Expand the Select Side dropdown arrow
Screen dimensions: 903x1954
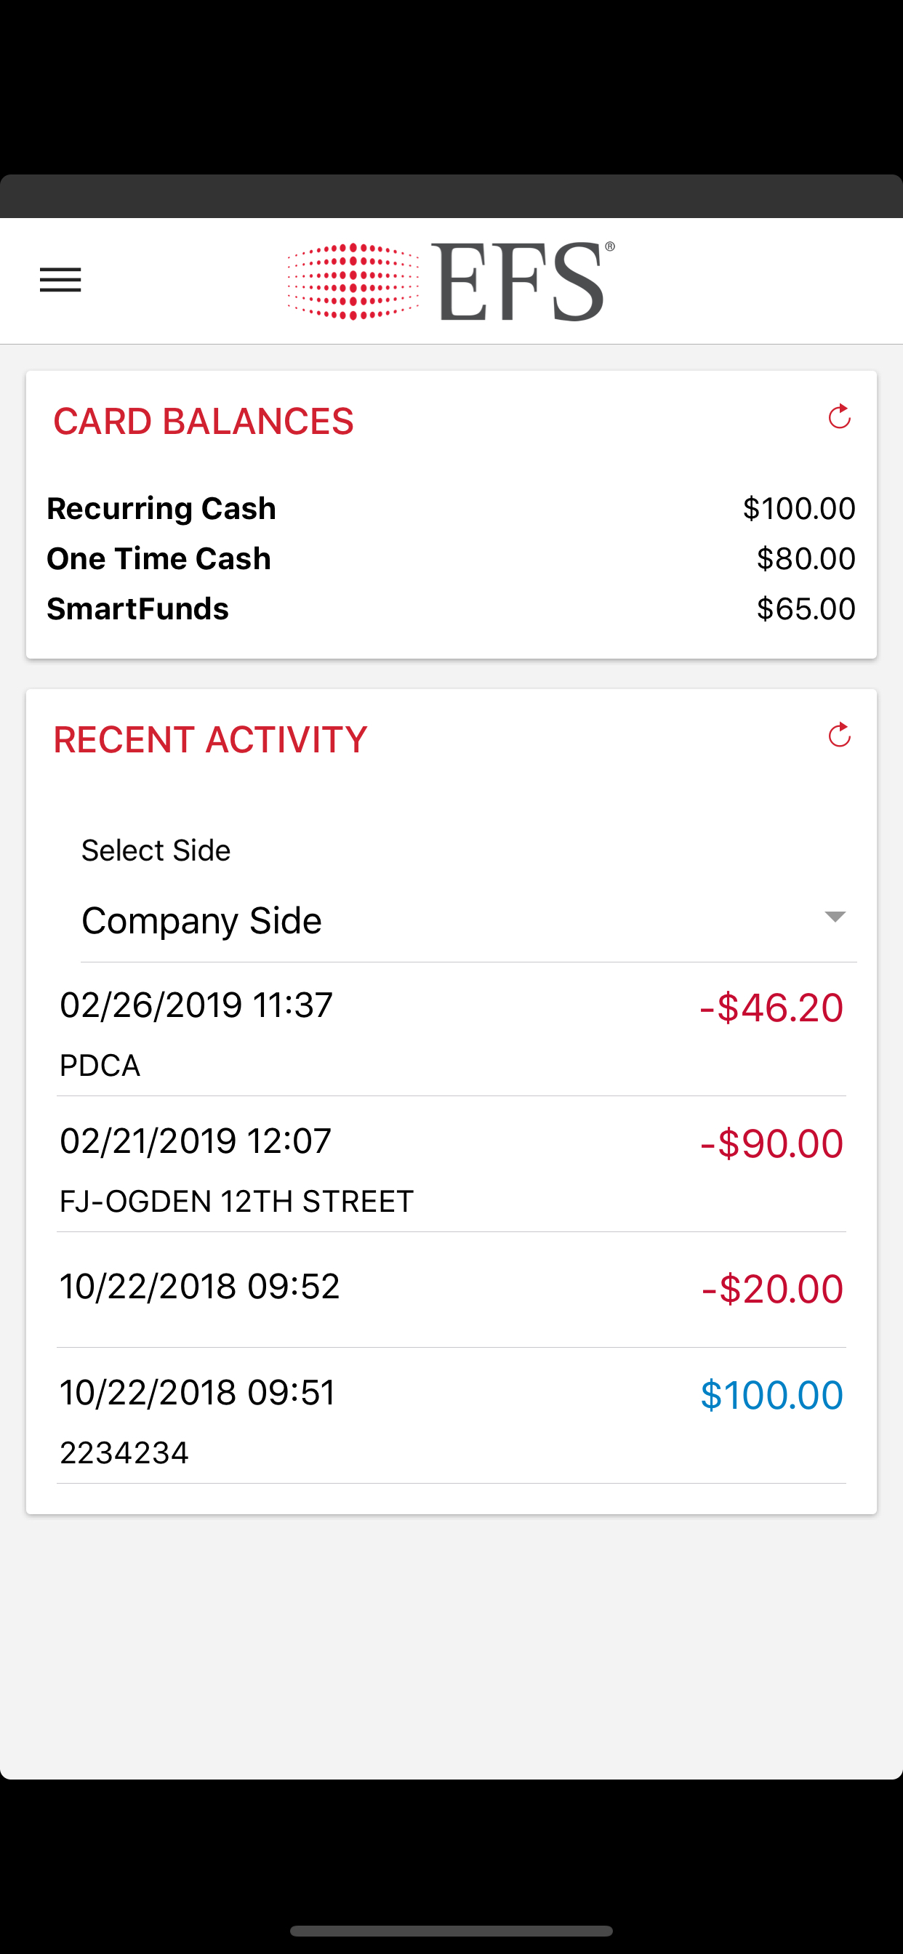tap(835, 917)
